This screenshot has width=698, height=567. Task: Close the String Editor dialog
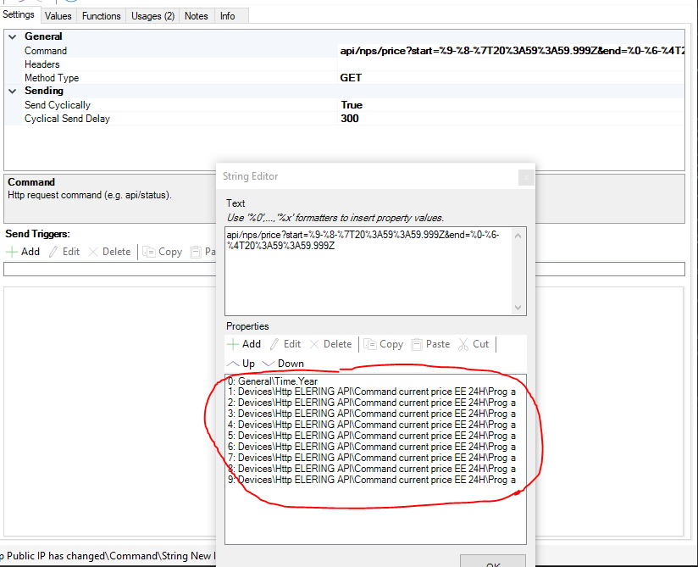[525, 177]
